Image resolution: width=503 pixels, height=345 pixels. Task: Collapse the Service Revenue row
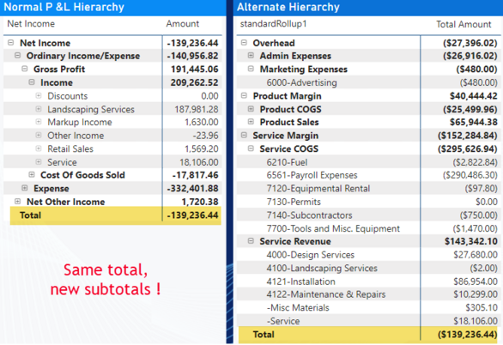(251, 241)
